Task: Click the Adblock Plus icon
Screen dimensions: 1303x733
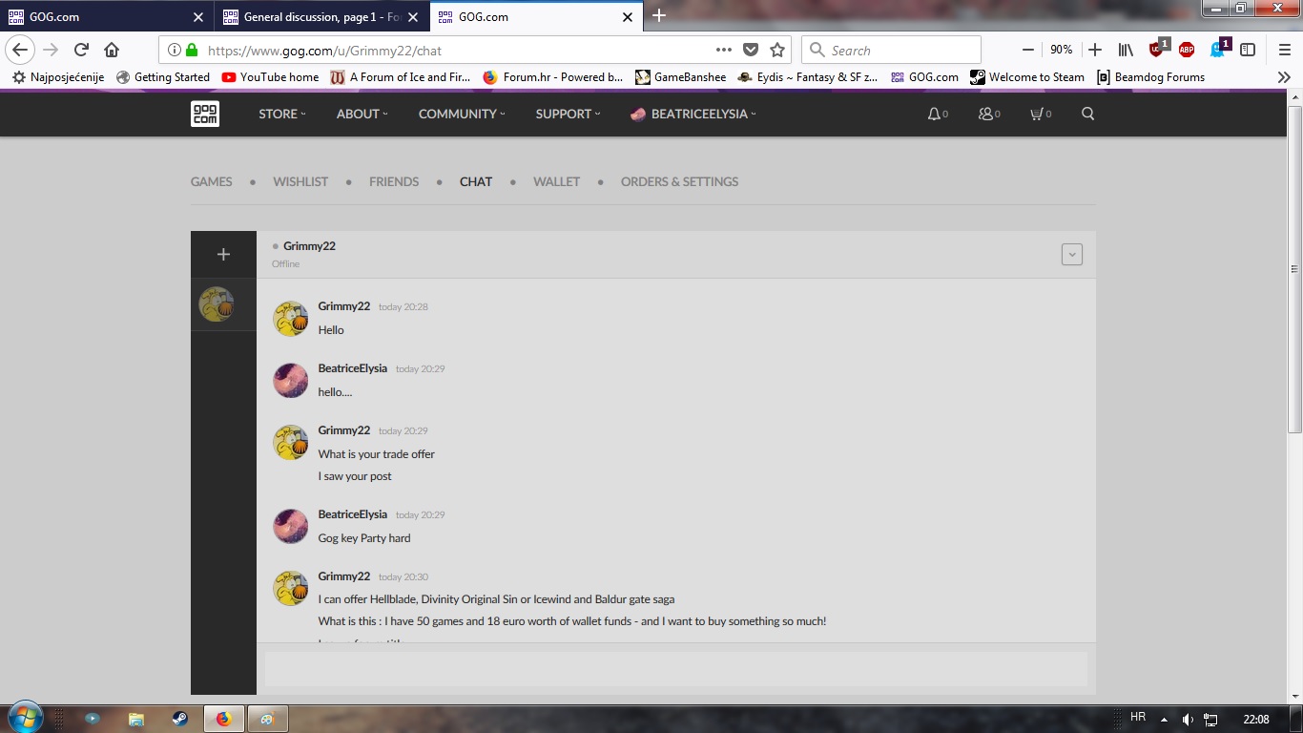Action: tap(1187, 50)
